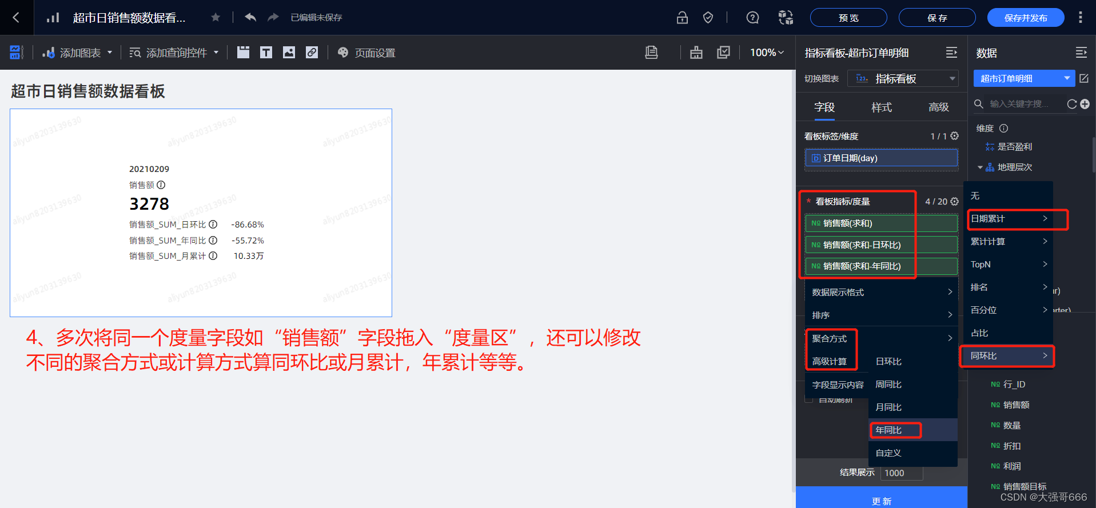Open the 100% zoom dropdown
The image size is (1096, 508).
click(767, 53)
